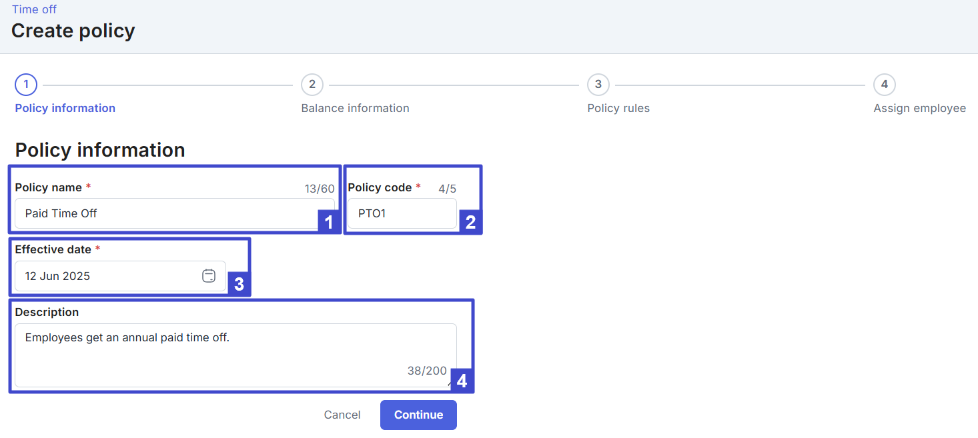
Task: Click the blue callout badge 3 beside Effective date
Action: coord(239,285)
